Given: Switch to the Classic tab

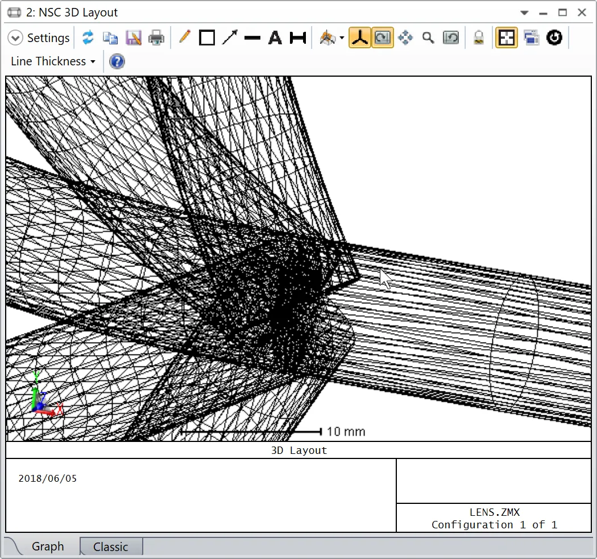Looking at the screenshot, I should (x=111, y=547).
